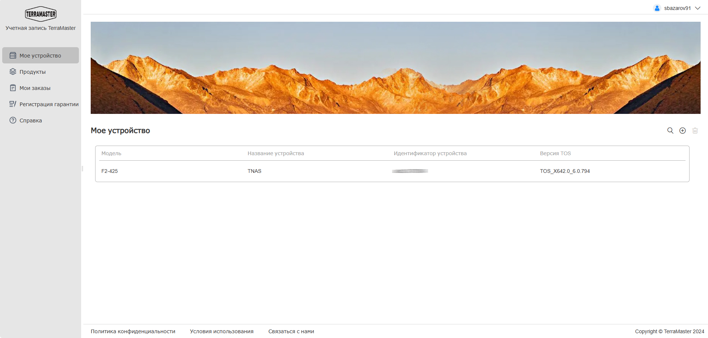Click Учетная запись TerraMaster title text

point(41,28)
